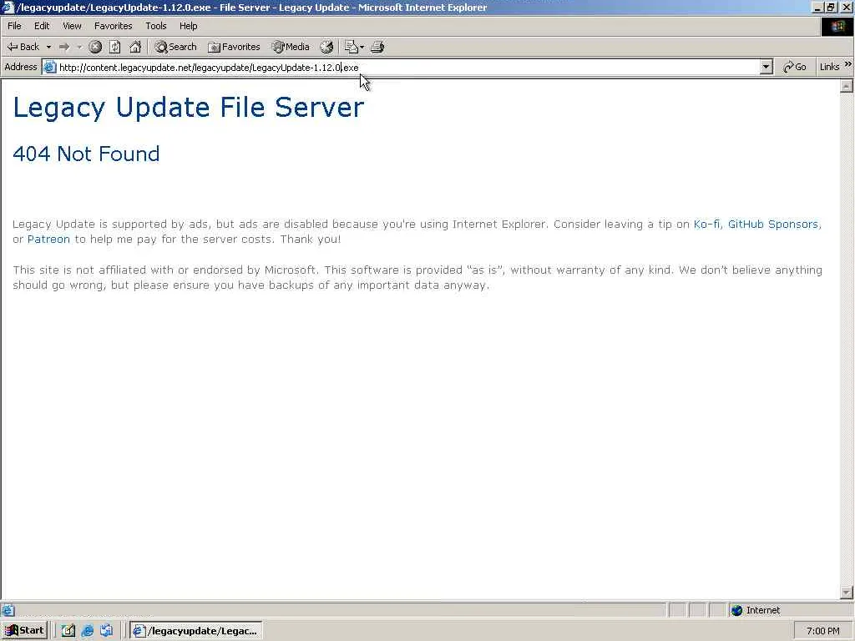Screen dimensions: 855x641
Task: Click the Mail icon in toolbar
Action: pyautogui.click(x=352, y=47)
